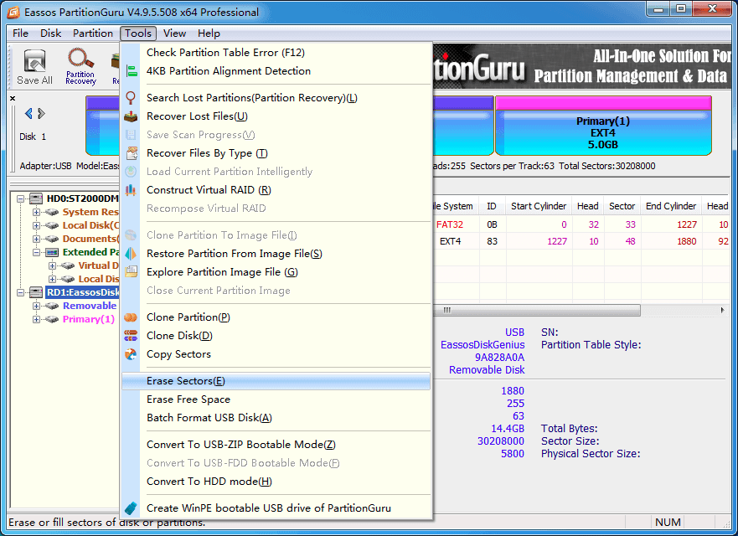Click the End Cylinder column header
Viewport: 738px width, 536px height.
tap(671, 206)
